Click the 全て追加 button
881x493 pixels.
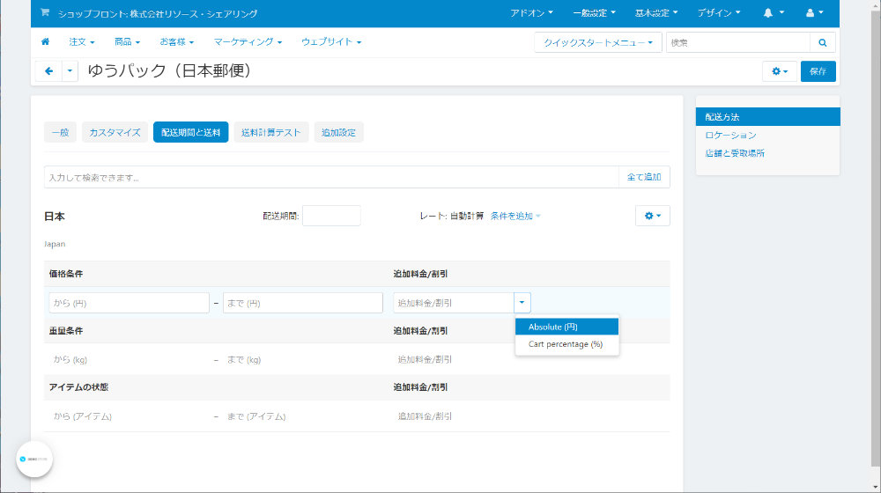coord(644,177)
